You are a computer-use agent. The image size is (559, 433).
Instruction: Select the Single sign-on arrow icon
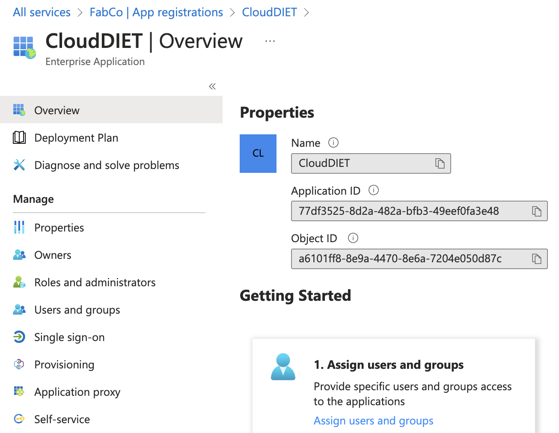point(19,337)
